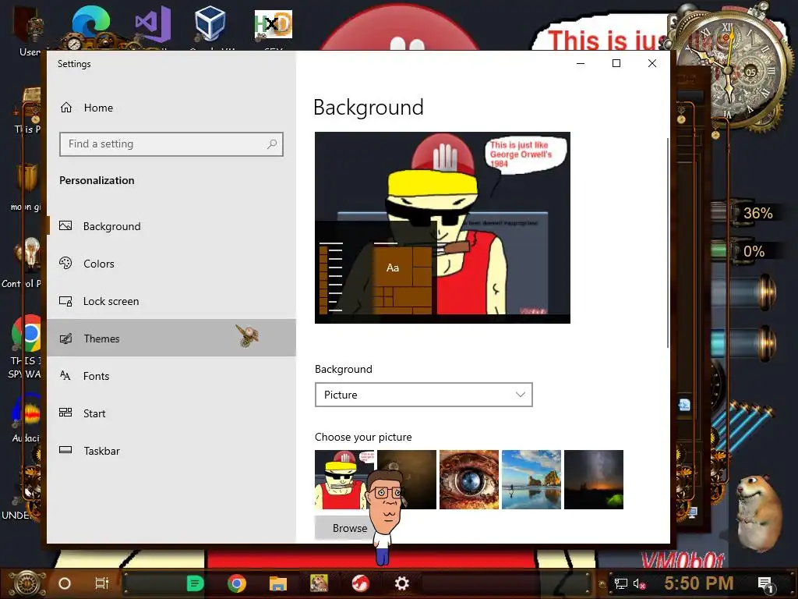Select the night sky tent wallpaper thumbnail
The image size is (798, 599).
593,480
